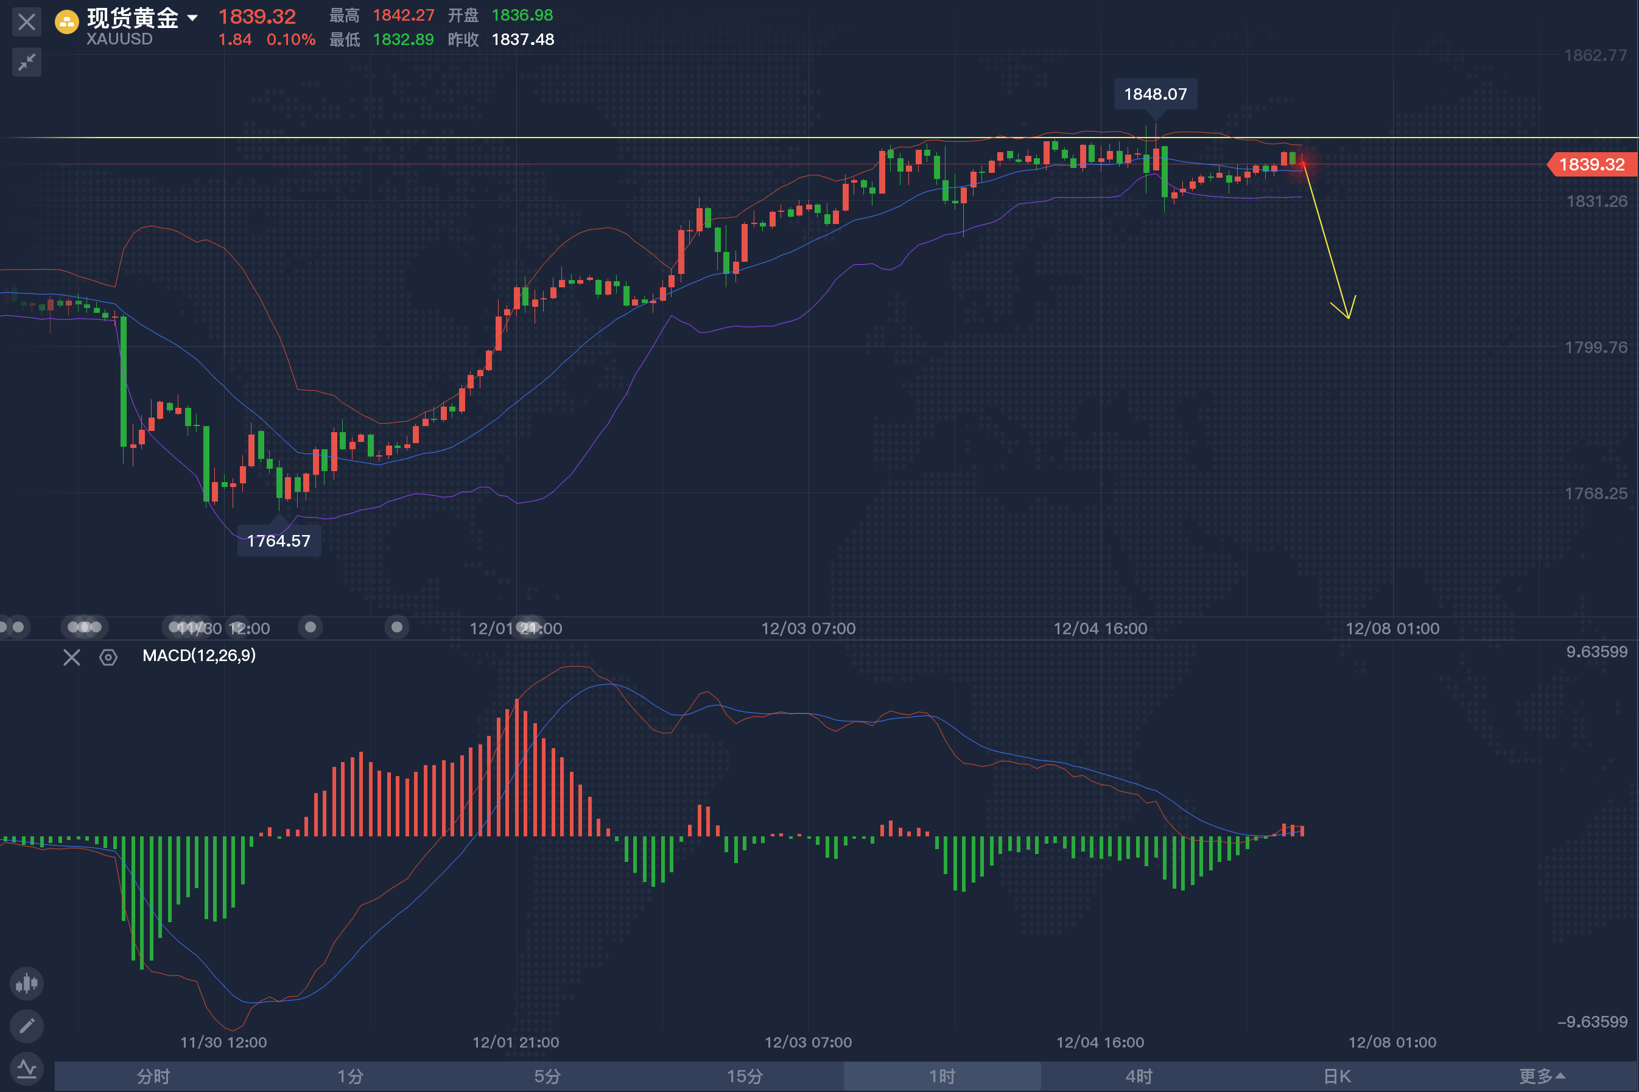
Task: Select the 1分 timeframe
Action: point(350,1076)
